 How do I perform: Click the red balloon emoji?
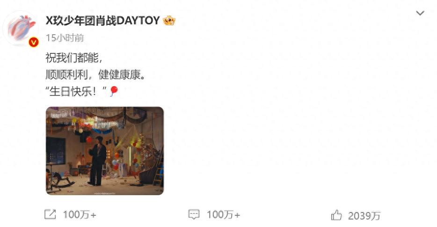[x=114, y=91]
